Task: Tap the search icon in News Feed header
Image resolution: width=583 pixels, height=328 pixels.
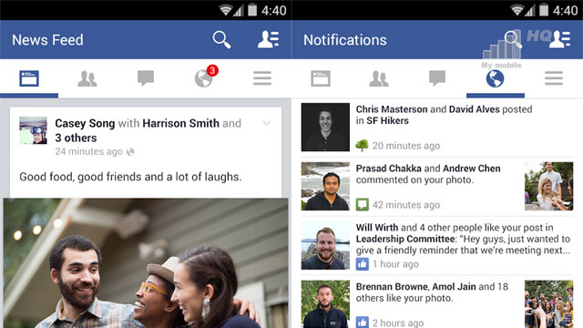Action: coord(221,39)
